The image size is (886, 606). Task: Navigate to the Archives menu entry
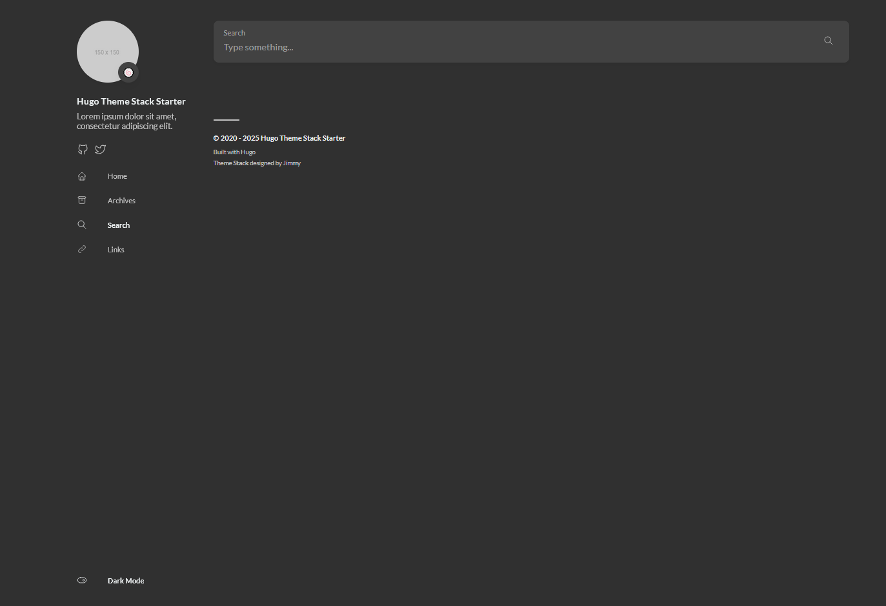121,200
